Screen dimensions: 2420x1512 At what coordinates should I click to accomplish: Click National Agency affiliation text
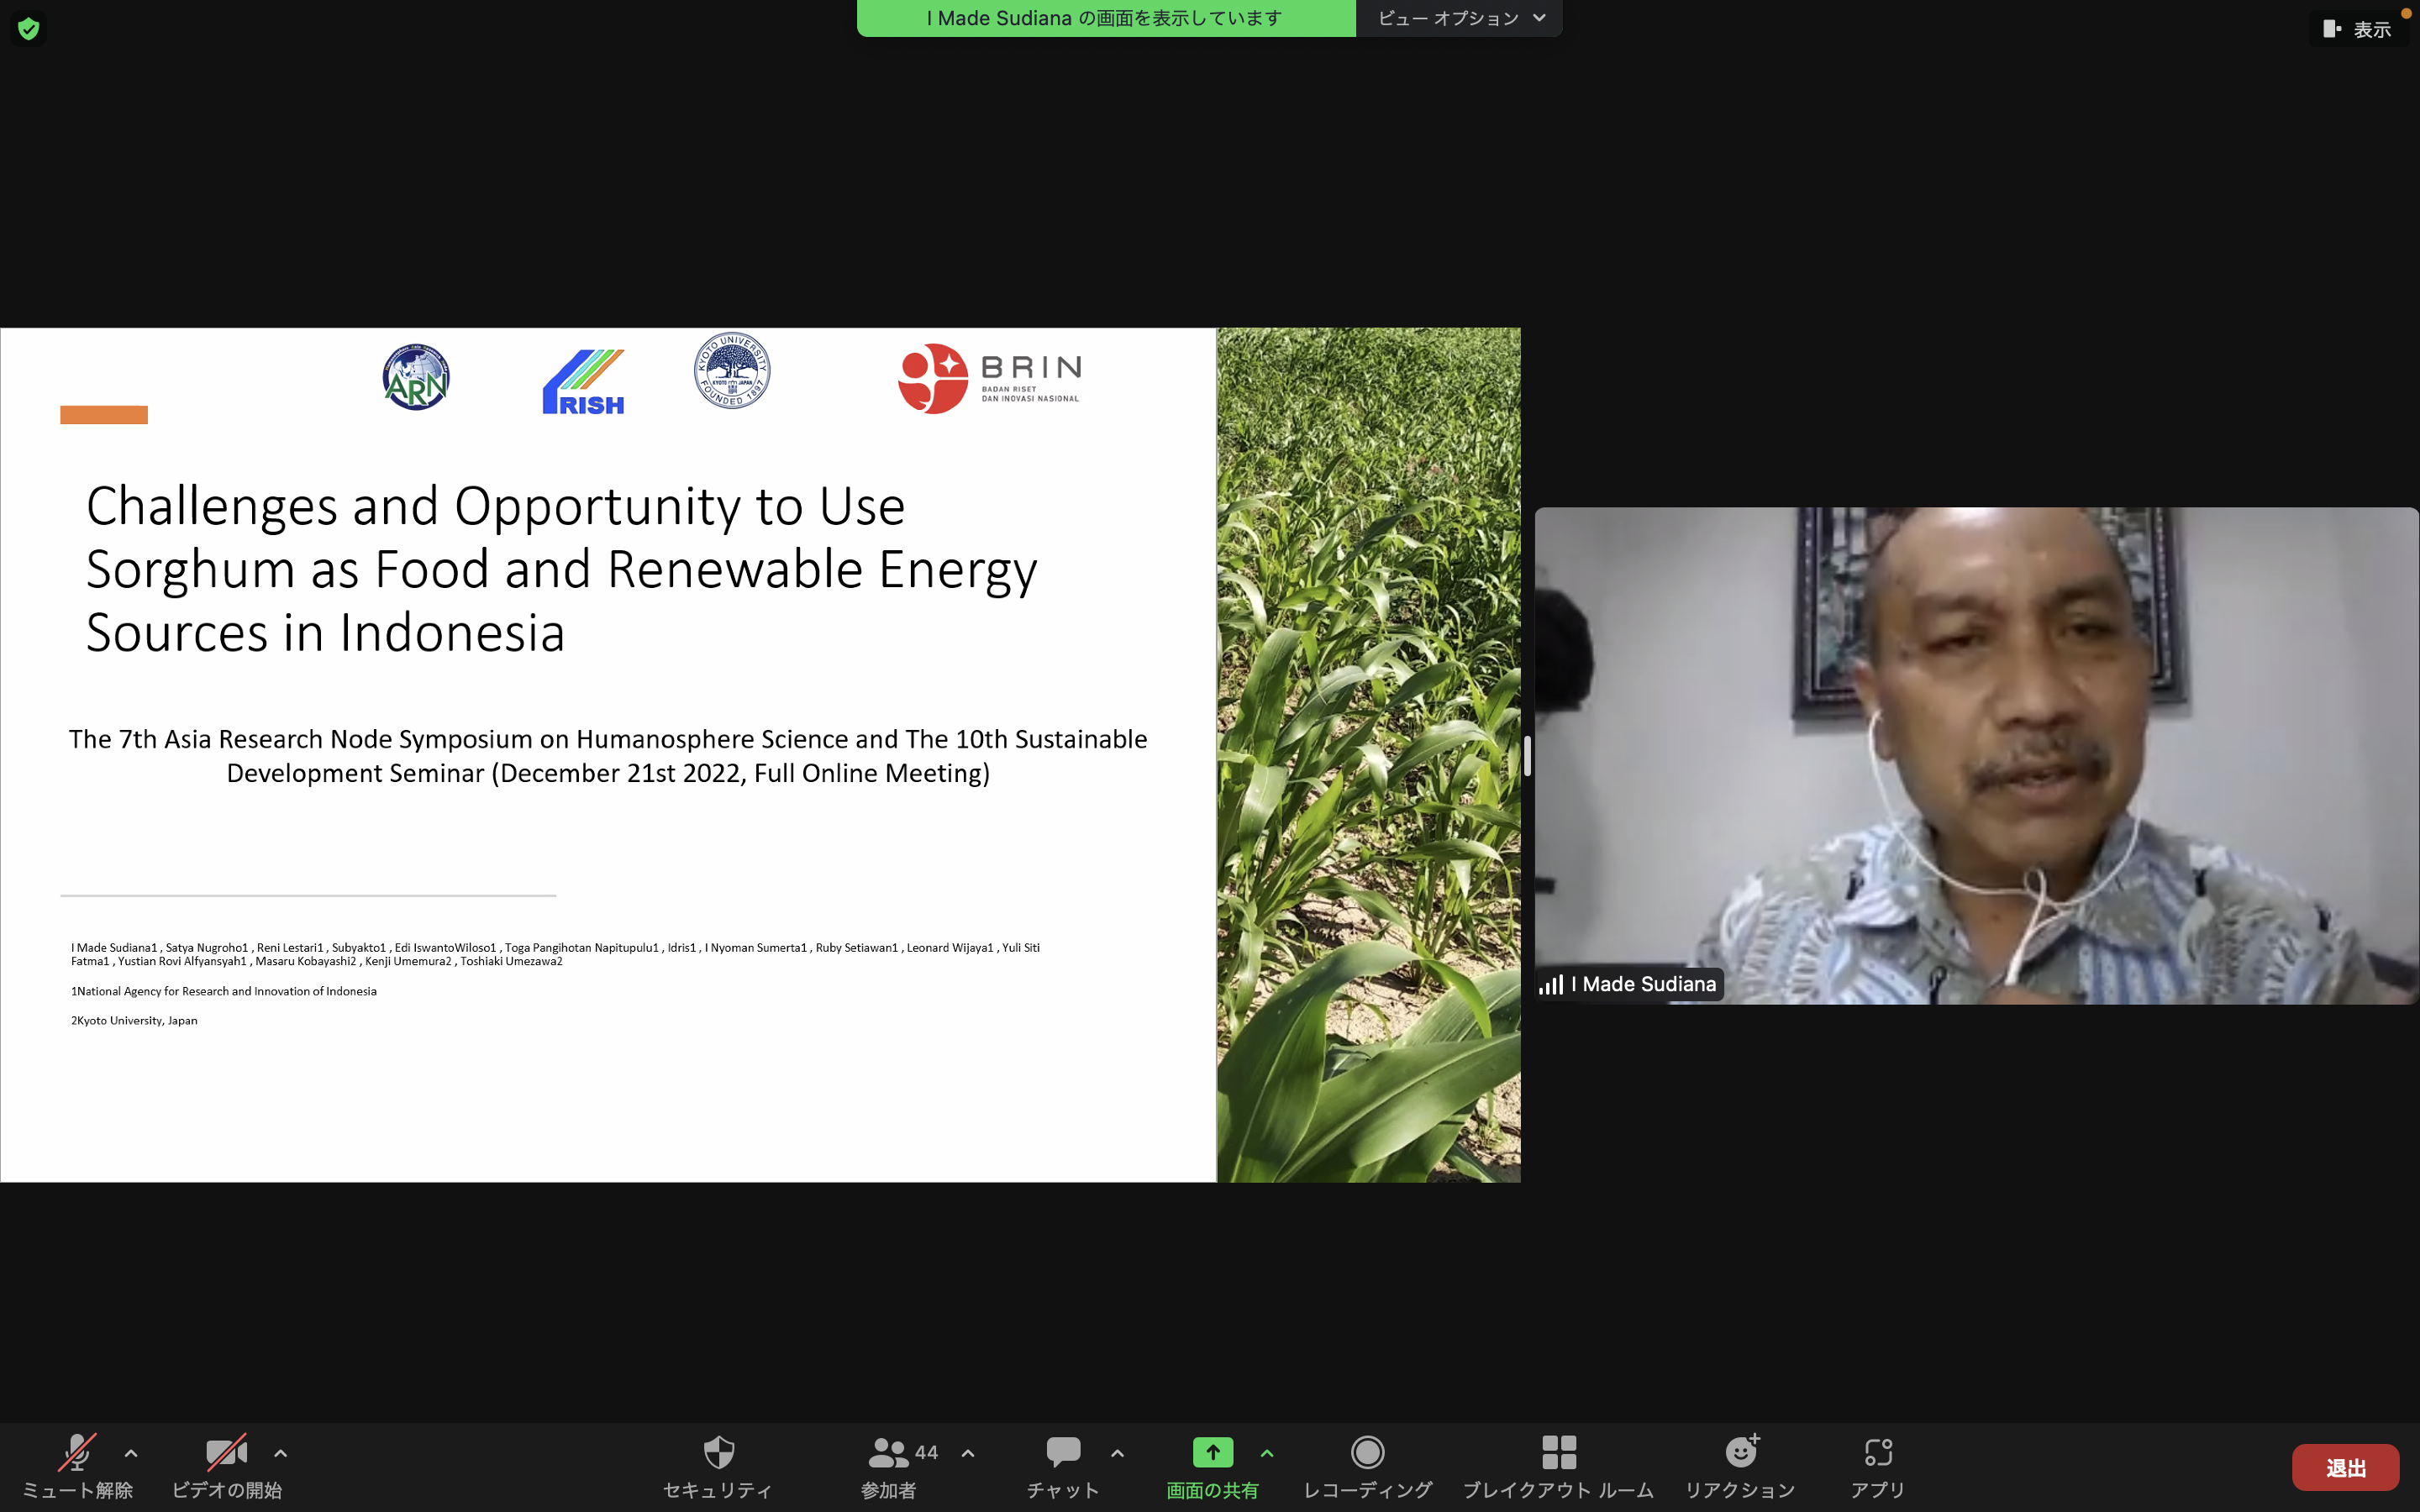pyautogui.click(x=224, y=991)
